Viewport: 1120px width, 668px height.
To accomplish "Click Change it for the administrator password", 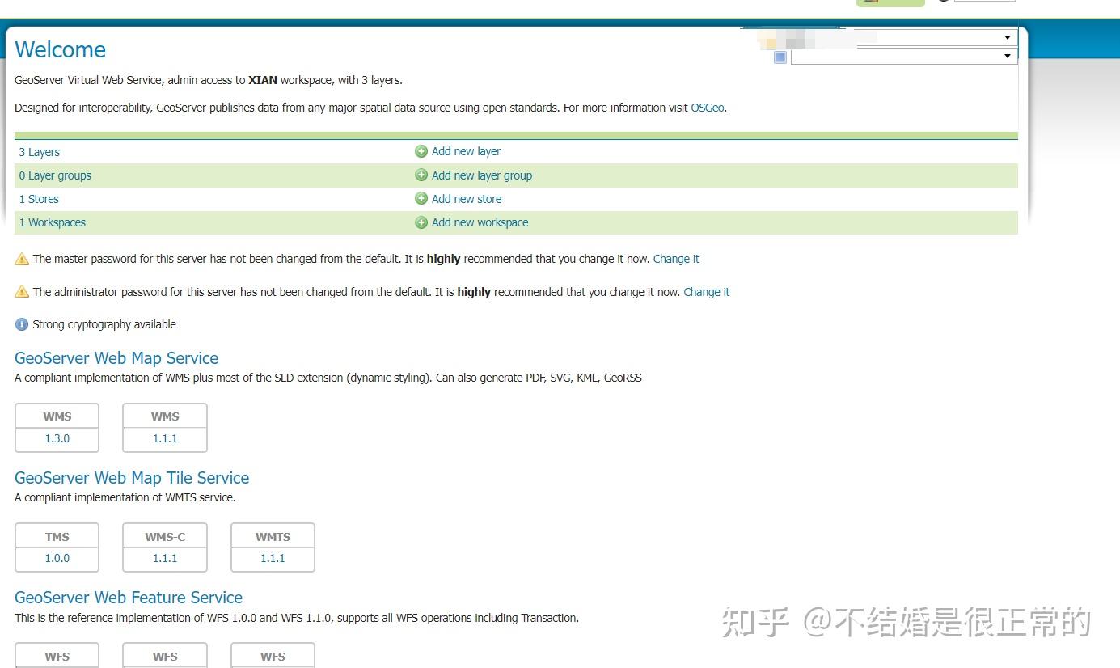I will (x=705, y=291).
